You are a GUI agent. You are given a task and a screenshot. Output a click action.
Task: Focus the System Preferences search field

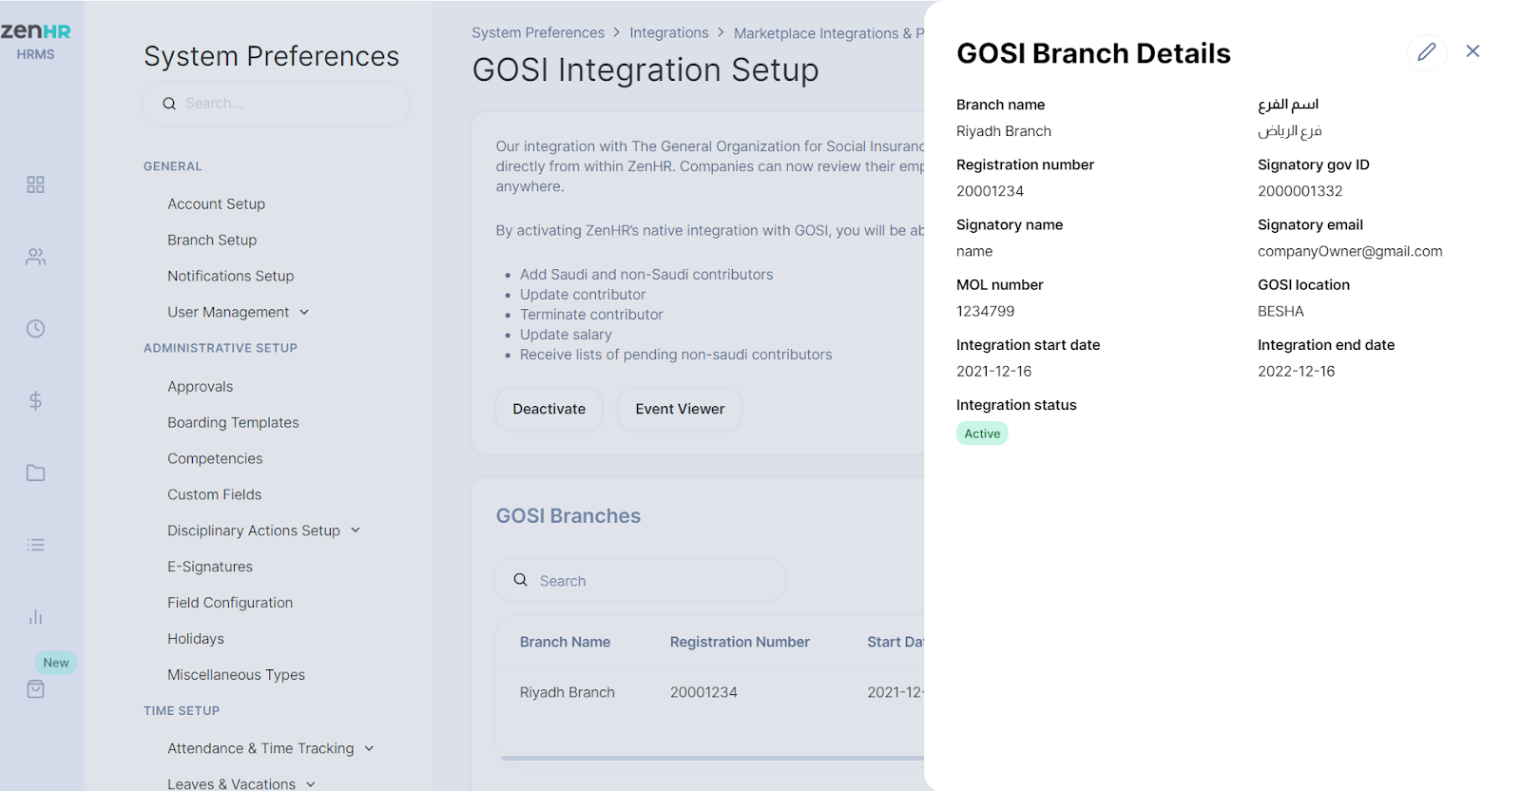pos(276,104)
